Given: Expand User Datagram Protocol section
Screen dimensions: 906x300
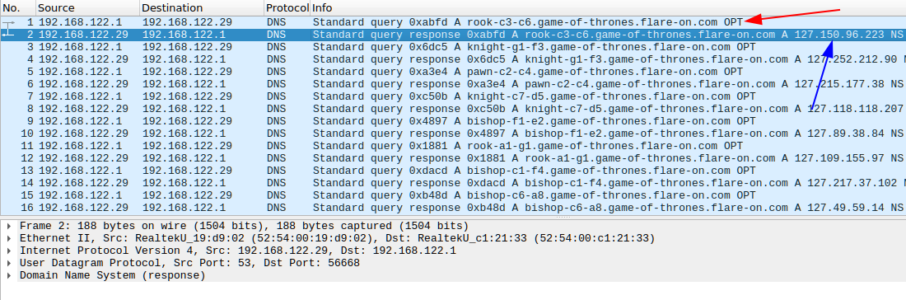Looking at the screenshot, I should click(9, 263).
